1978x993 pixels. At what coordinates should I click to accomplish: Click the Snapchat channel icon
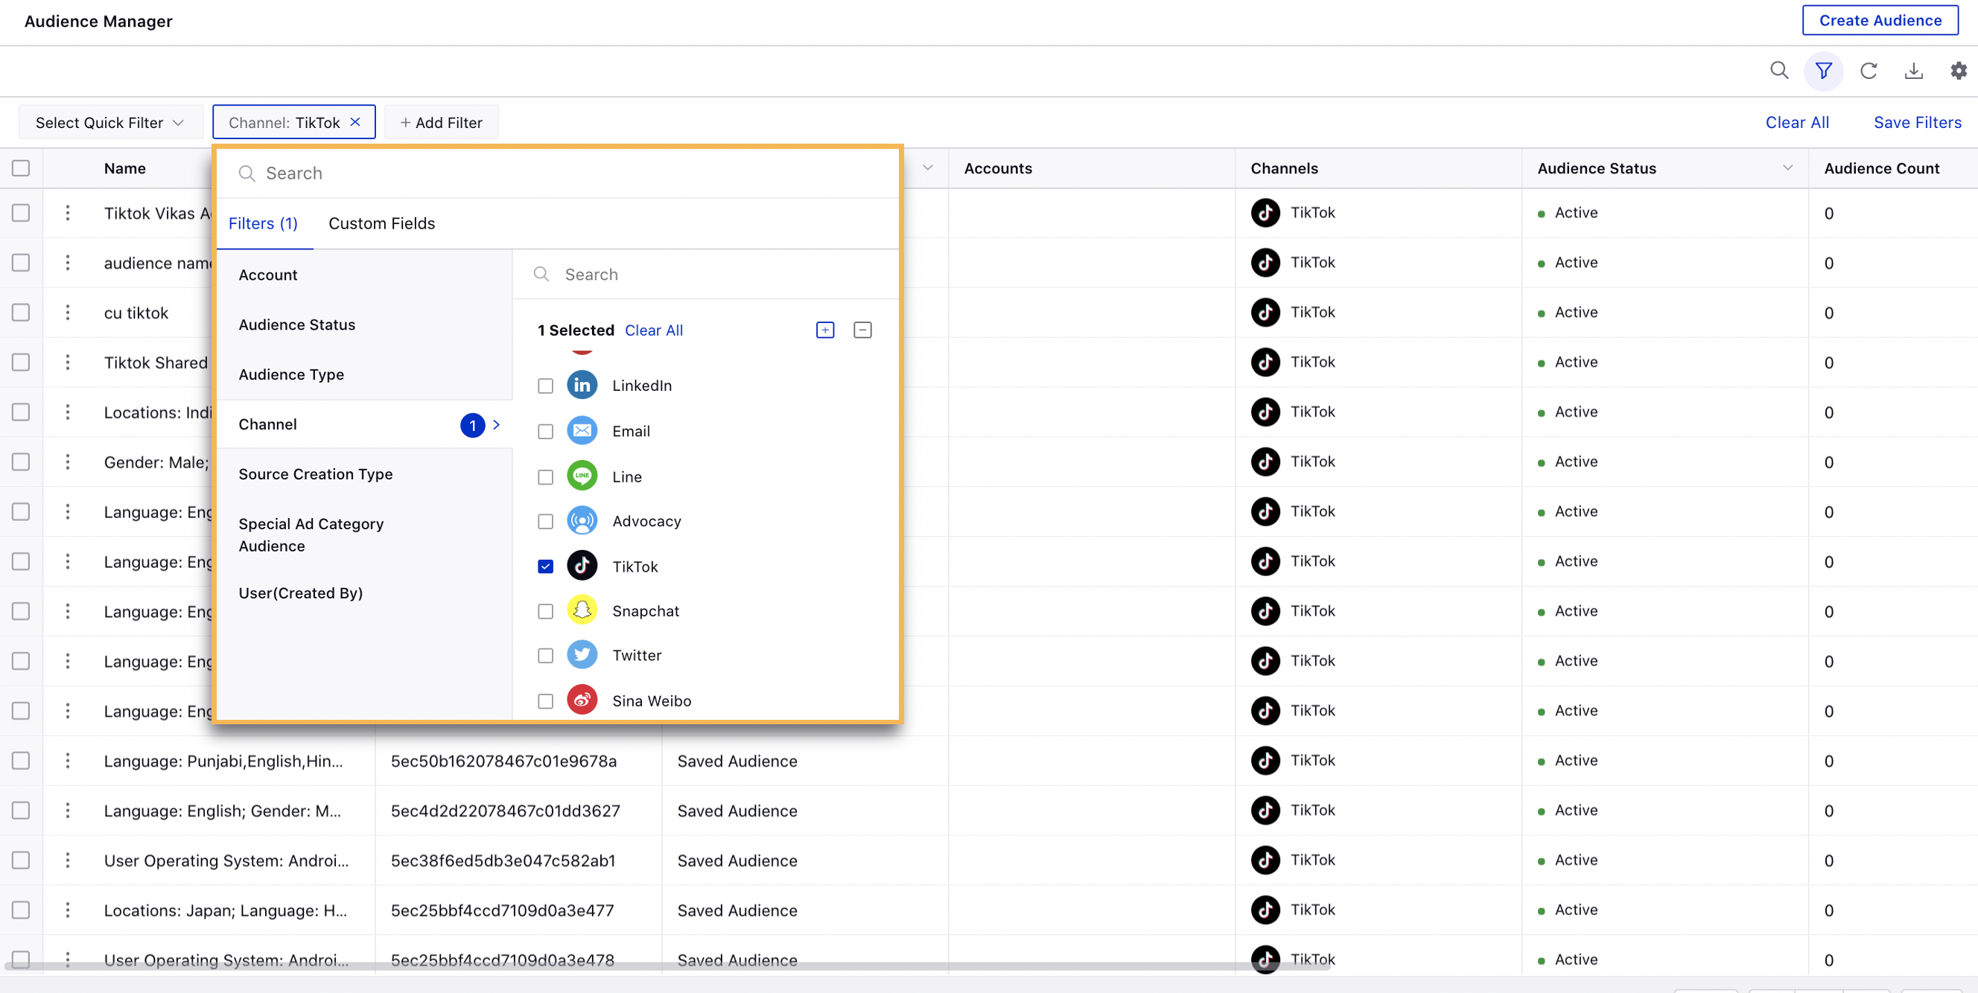tap(582, 610)
